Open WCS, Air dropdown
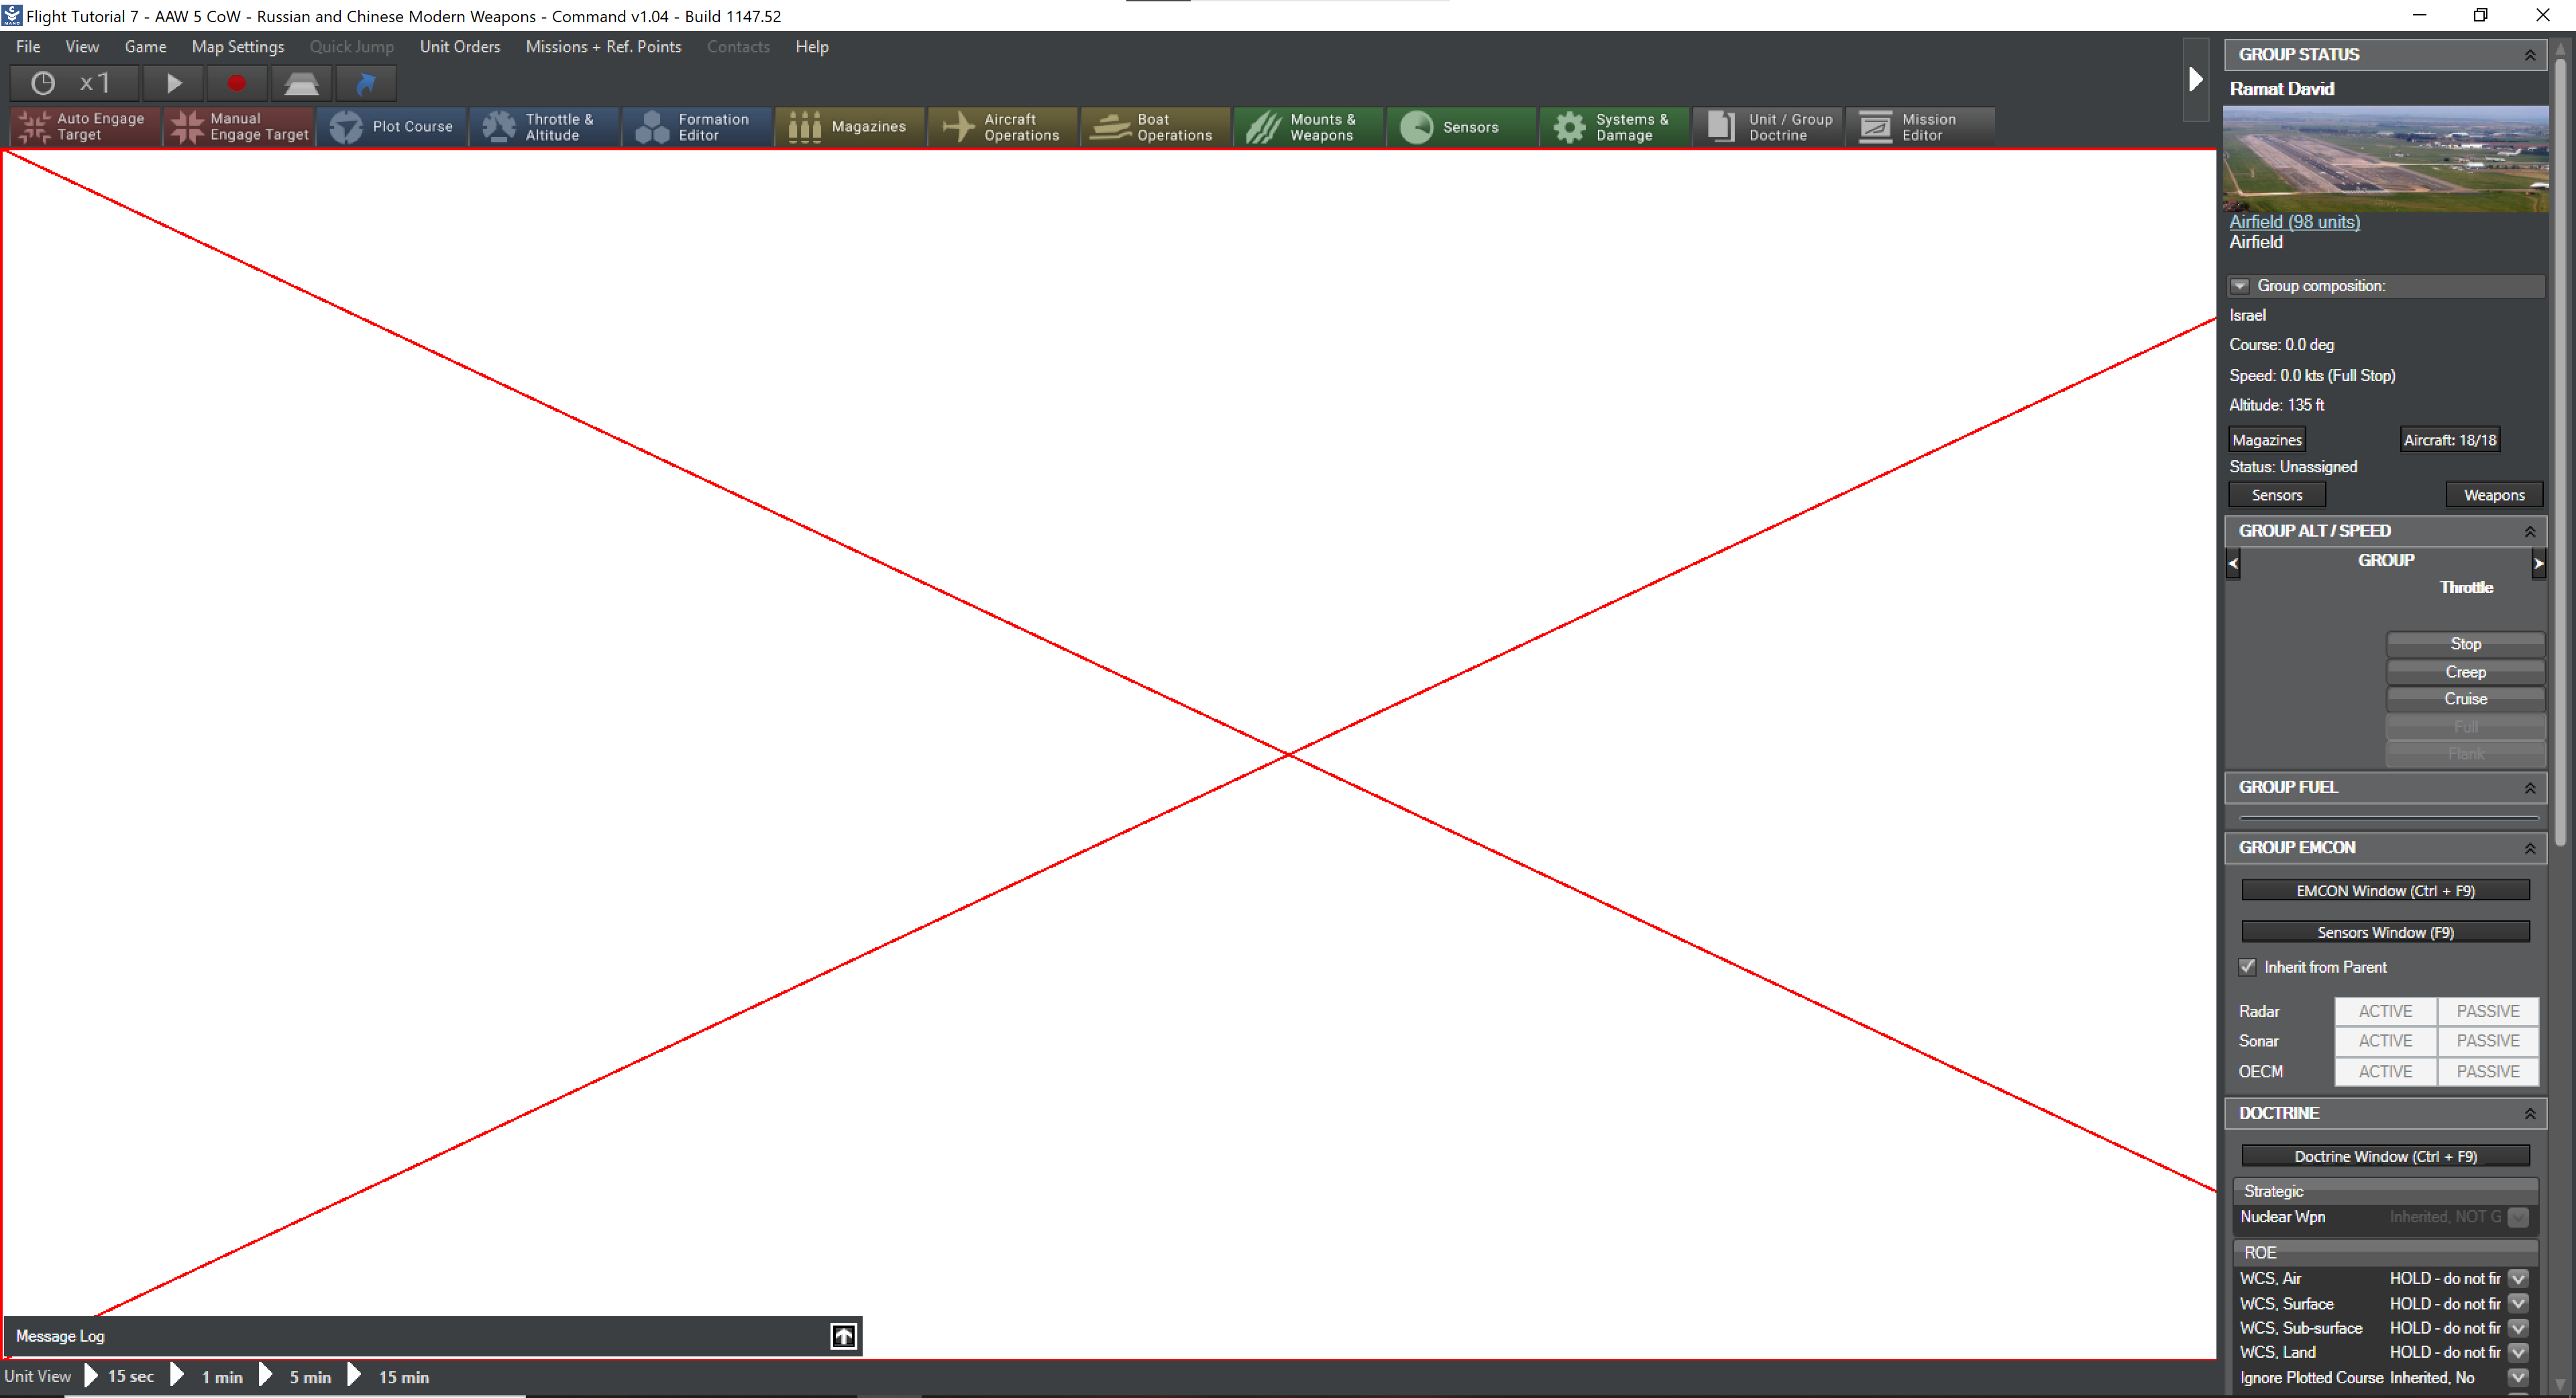Screen dimensions: 2576x1398 (x=2518, y=1278)
